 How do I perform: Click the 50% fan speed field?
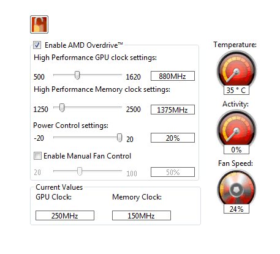[173, 172]
